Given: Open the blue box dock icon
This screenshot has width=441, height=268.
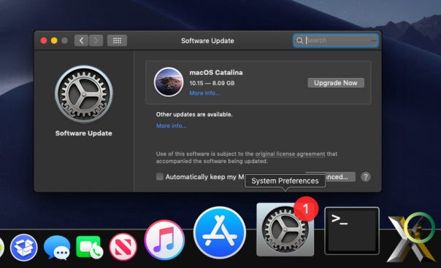Looking at the screenshot, I should tap(24, 248).
